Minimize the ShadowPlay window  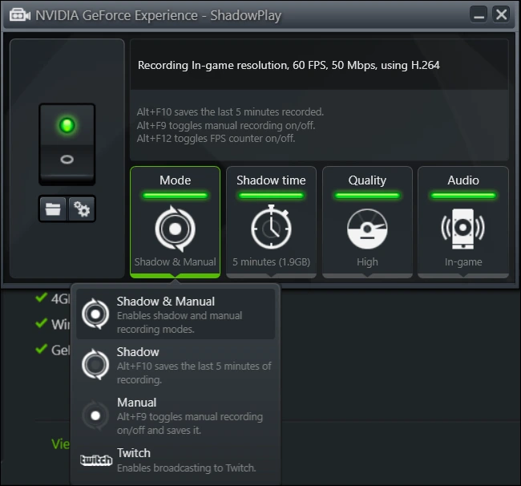(x=479, y=15)
